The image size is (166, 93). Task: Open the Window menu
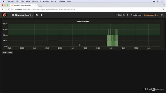(x=62, y=1)
